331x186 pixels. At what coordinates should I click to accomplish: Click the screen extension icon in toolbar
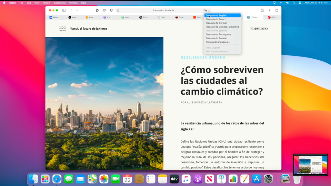pos(104,10)
